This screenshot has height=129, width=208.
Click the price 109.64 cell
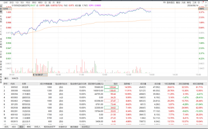click(x=111, y=87)
